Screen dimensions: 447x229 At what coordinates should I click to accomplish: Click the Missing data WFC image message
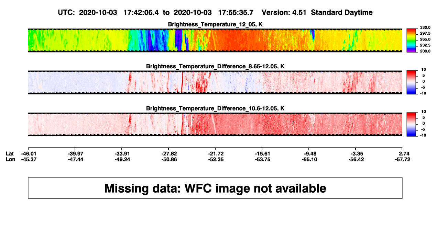point(215,188)
